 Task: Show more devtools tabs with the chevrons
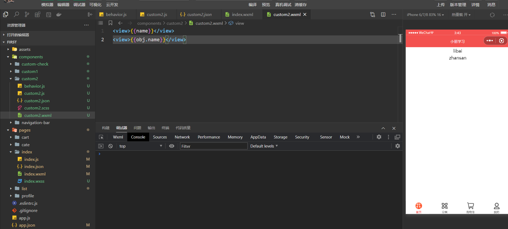click(x=358, y=137)
